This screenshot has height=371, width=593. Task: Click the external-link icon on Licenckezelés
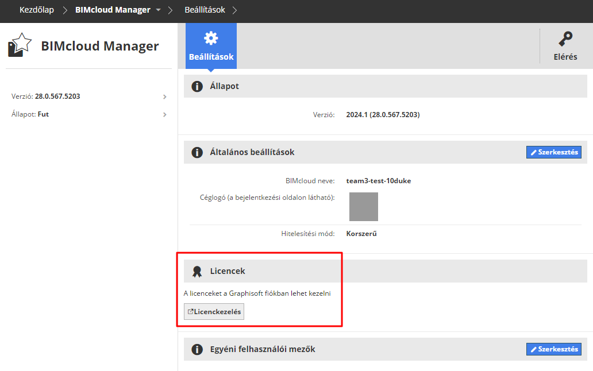(190, 312)
